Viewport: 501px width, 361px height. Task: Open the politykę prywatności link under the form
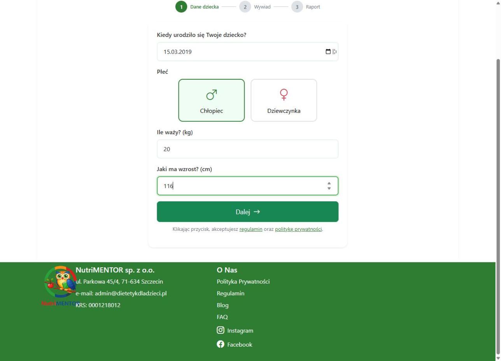coord(298,229)
